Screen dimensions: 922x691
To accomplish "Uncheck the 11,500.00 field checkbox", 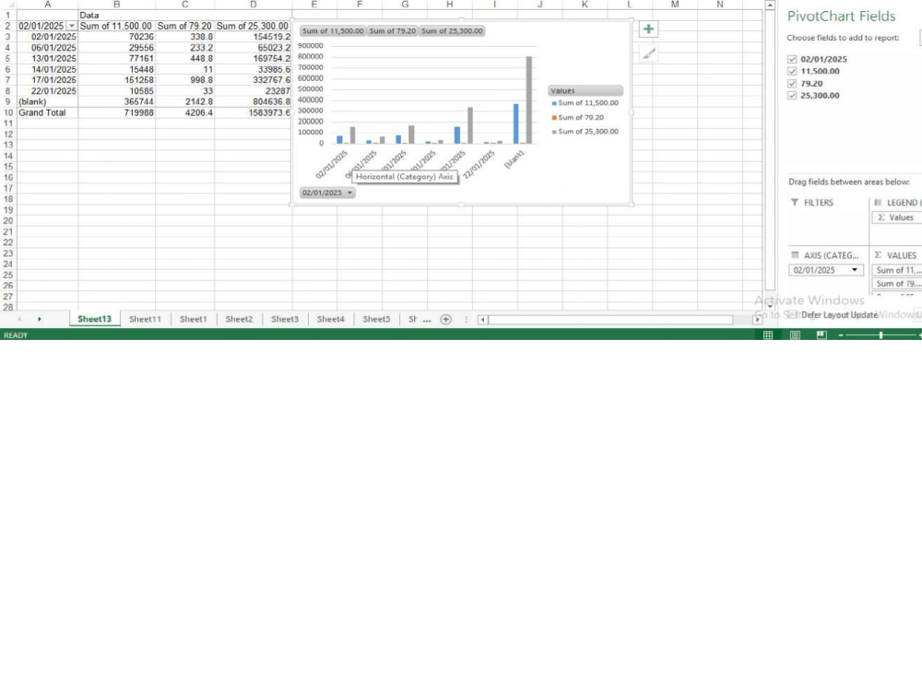I will (x=792, y=71).
